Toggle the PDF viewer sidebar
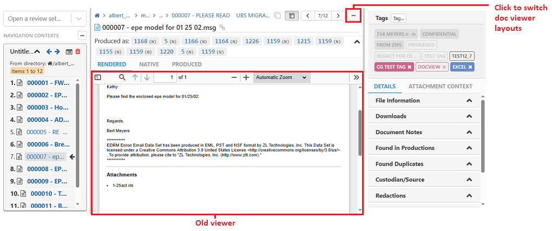 coord(98,77)
